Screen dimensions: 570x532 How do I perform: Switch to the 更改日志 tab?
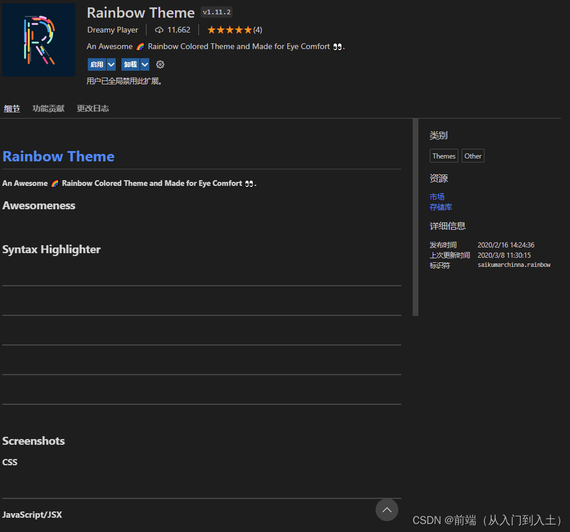(93, 108)
